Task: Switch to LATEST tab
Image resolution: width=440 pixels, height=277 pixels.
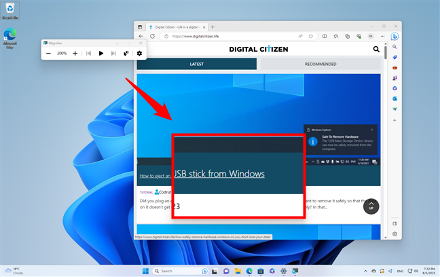Action: click(197, 64)
